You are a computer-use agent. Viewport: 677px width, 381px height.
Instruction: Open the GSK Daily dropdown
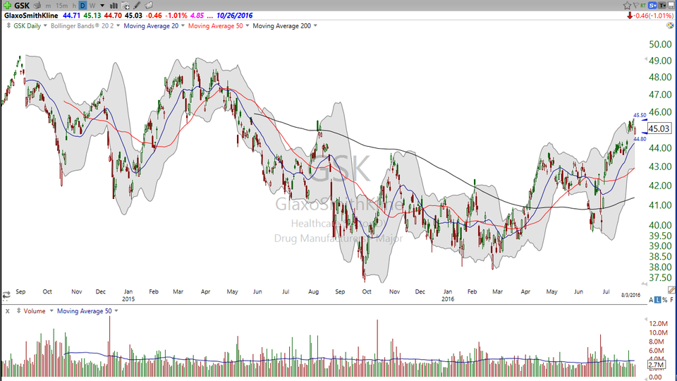click(45, 25)
